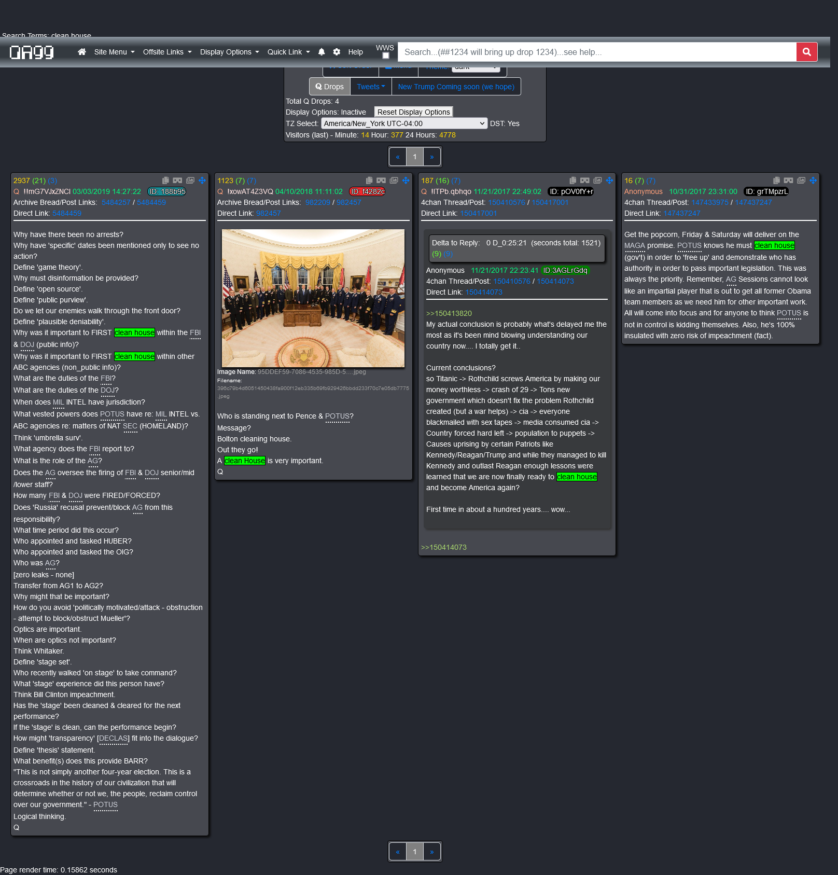838x875 pixels.
Task: Open direct link 982457 of drop 1123
Action: [x=269, y=213]
